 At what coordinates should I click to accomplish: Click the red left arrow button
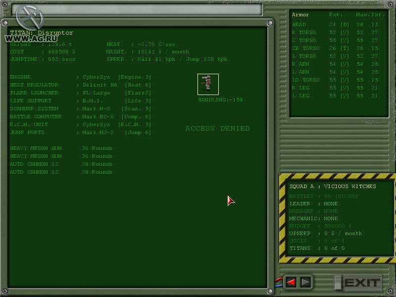coord(291,282)
